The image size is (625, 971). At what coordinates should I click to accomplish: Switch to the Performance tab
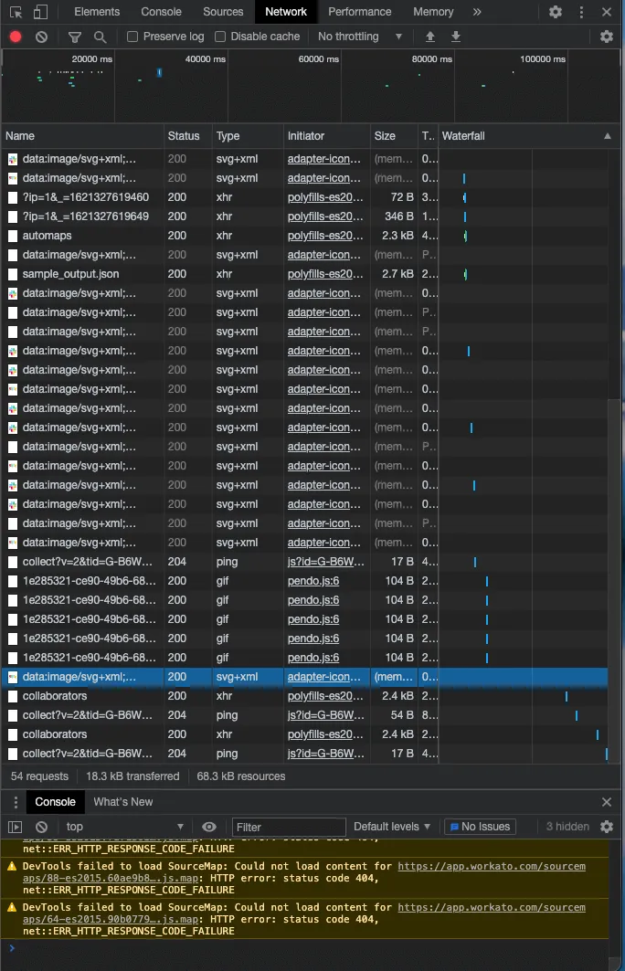coord(359,12)
